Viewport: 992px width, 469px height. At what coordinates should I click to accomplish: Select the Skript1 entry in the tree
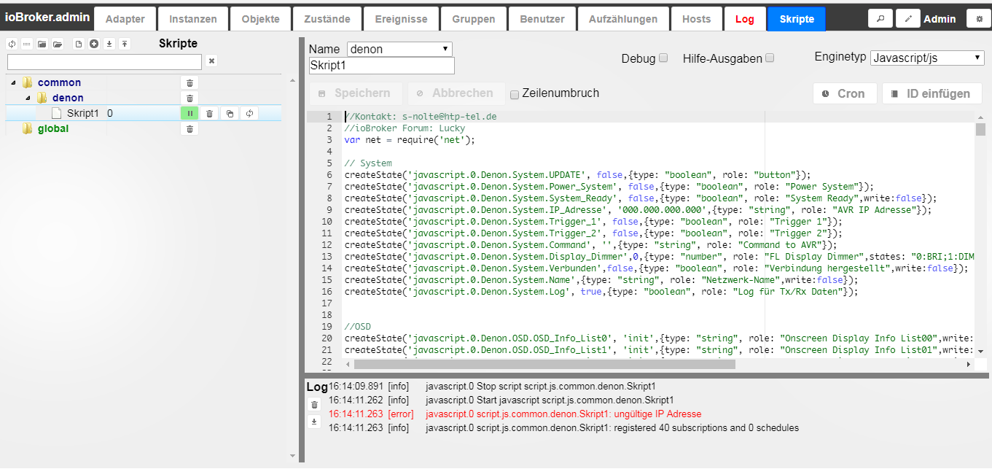82,113
